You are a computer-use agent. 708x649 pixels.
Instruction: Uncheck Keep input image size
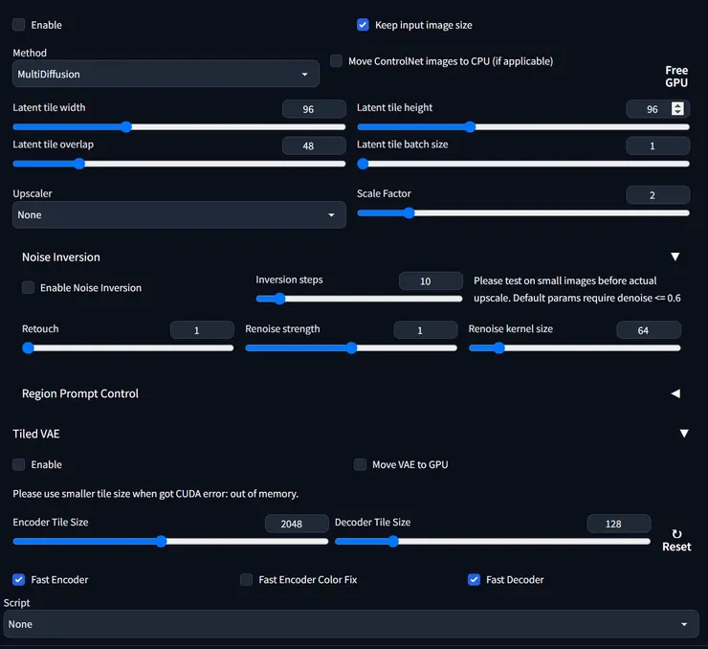click(364, 25)
